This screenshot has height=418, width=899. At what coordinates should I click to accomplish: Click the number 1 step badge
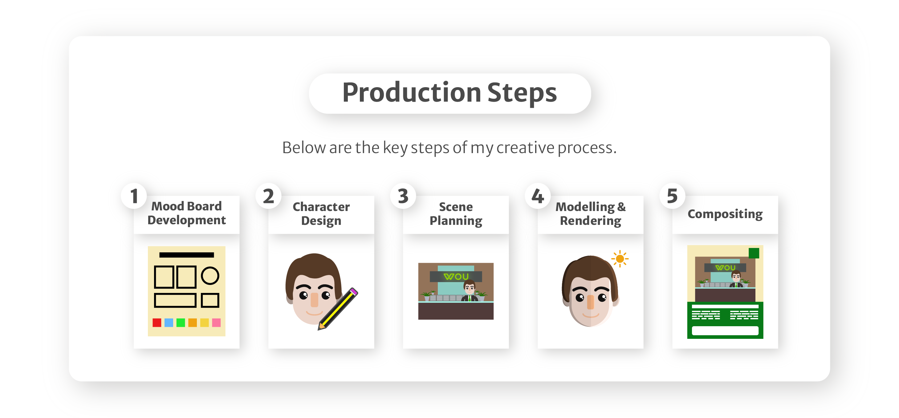(x=134, y=196)
